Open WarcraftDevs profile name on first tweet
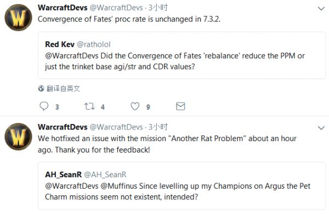Image resolution: width=329 pixels, height=214 pixels. pos(63,8)
